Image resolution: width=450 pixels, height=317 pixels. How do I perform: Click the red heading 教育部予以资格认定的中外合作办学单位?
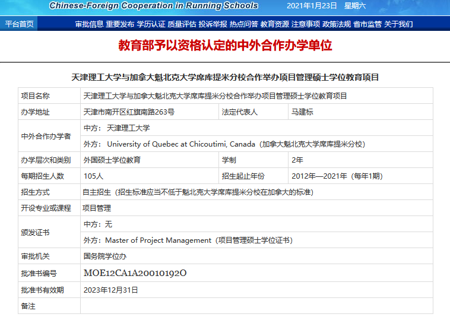tap(225, 45)
